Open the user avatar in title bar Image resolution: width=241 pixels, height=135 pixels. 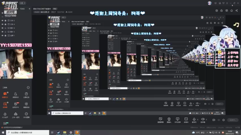click(209, 3)
